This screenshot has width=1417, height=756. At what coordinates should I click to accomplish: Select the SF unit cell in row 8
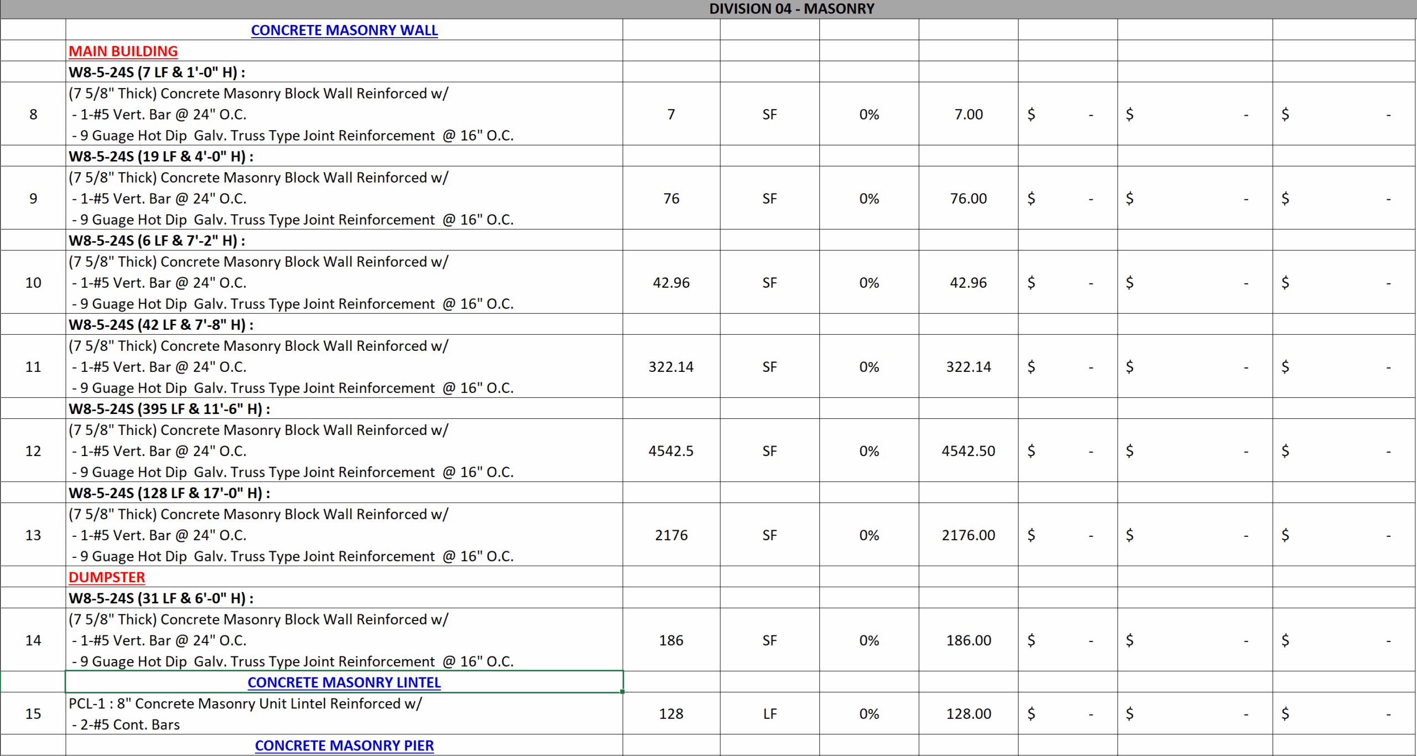pyautogui.click(x=769, y=114)
